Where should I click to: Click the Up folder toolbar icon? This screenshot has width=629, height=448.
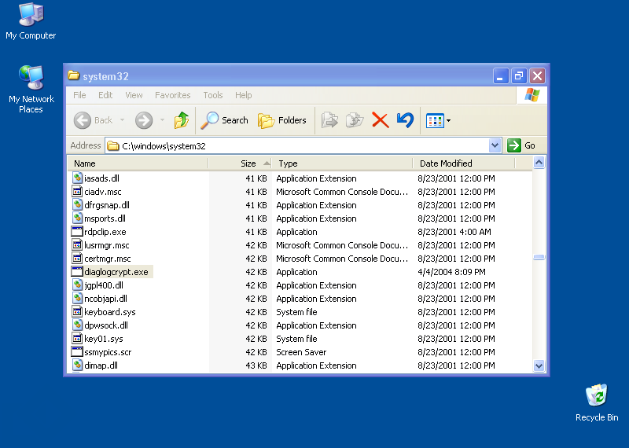tap(182, 120)
